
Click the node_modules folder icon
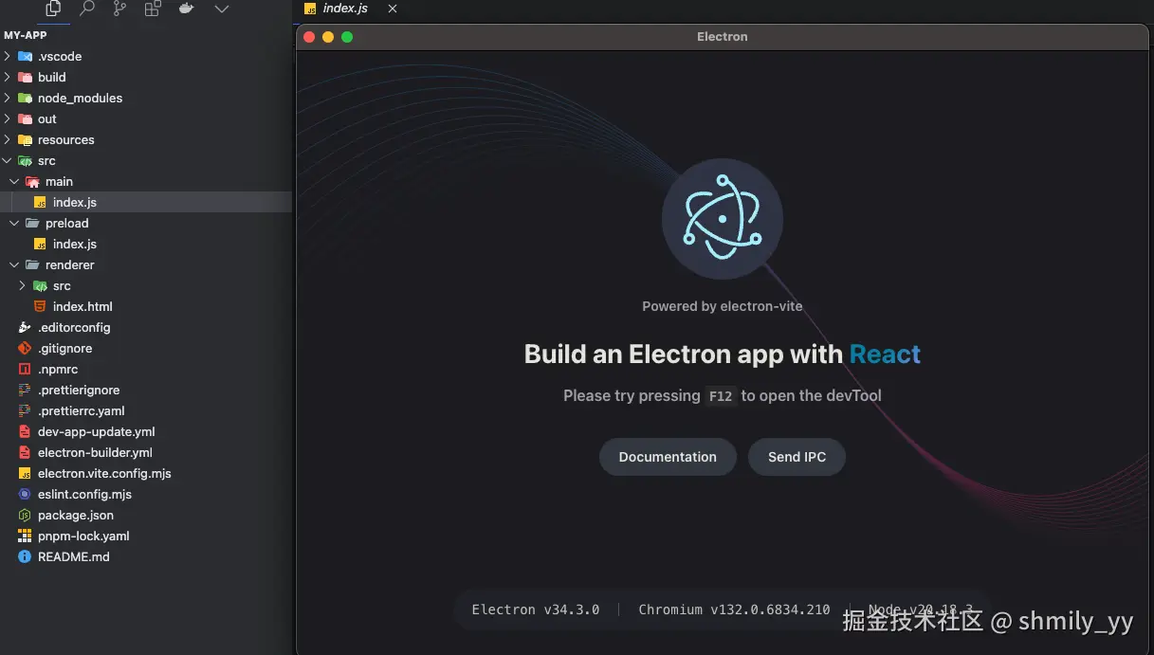click(x=25, y=98)
